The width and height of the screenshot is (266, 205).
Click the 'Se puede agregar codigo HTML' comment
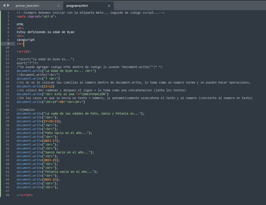click(89, 67)
